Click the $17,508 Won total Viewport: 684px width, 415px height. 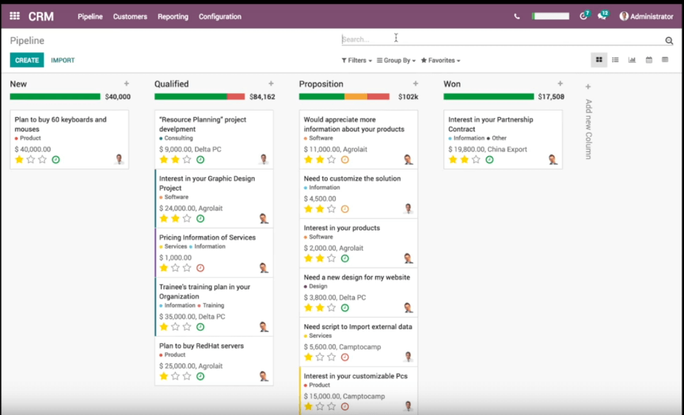(551, 97)
